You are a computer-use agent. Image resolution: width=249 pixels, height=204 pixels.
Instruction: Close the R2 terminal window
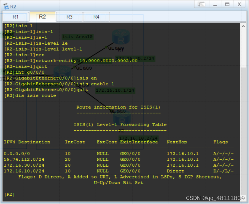[x=239, y=4]
